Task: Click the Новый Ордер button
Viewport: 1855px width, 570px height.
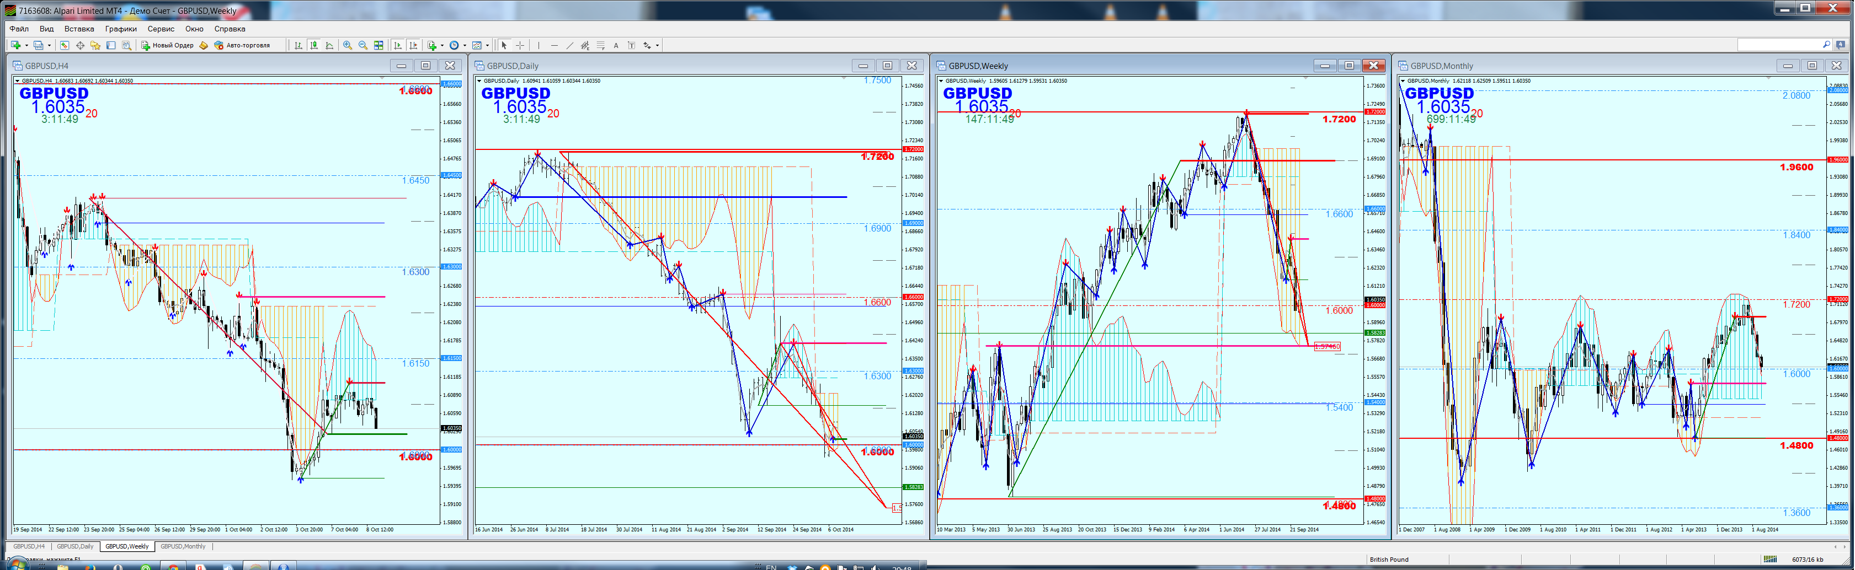Action: pos(167,45)
